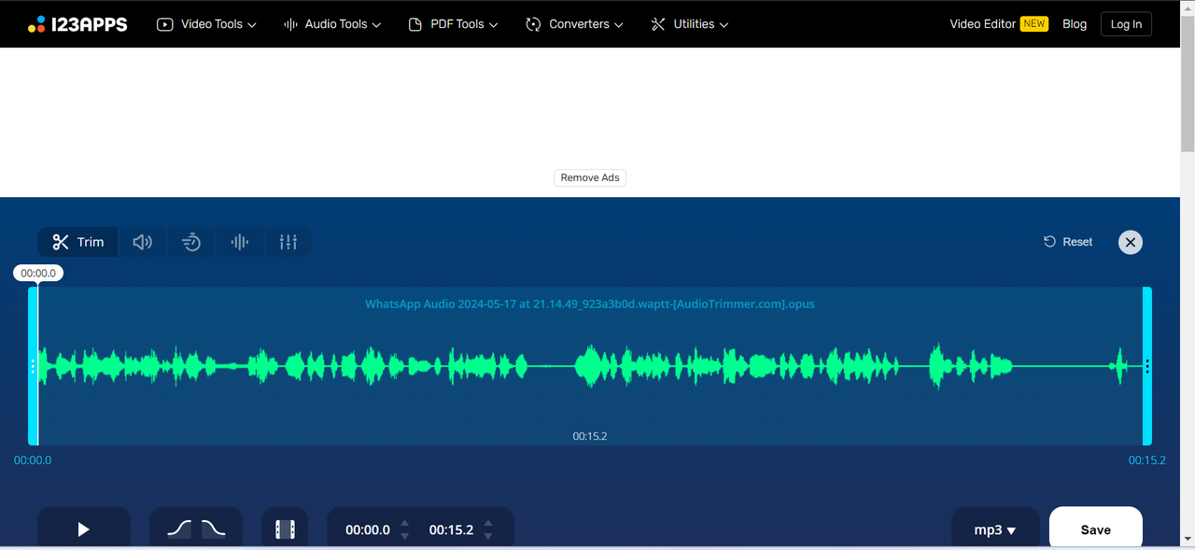The height and width of the screenshot is (550, 1195).
Task: Go to the Video Editor page
Action: 982,24
